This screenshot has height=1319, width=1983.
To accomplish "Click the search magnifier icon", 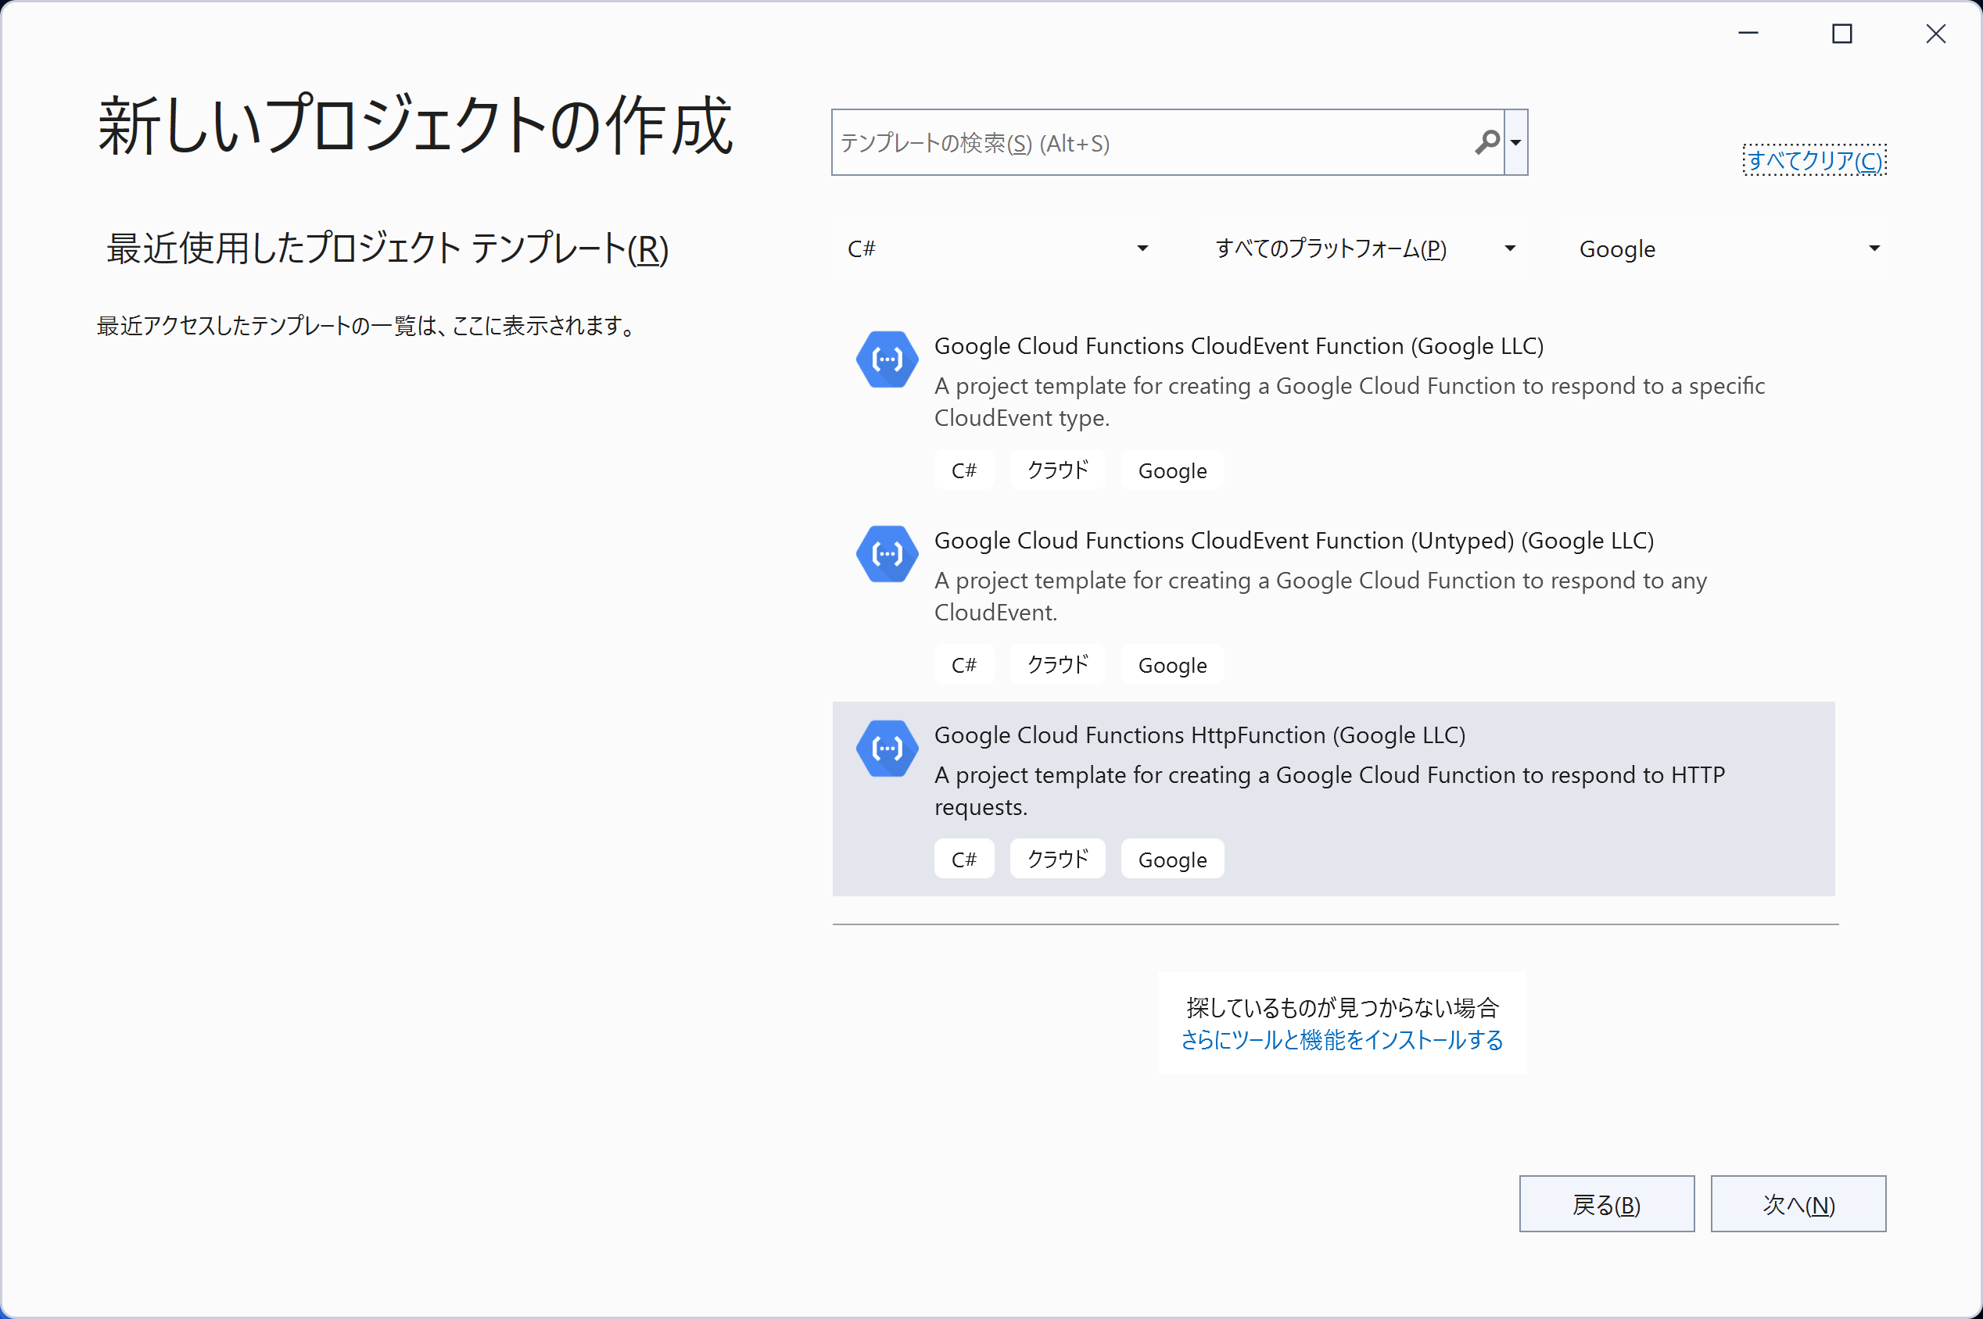I will point(1487,142).
